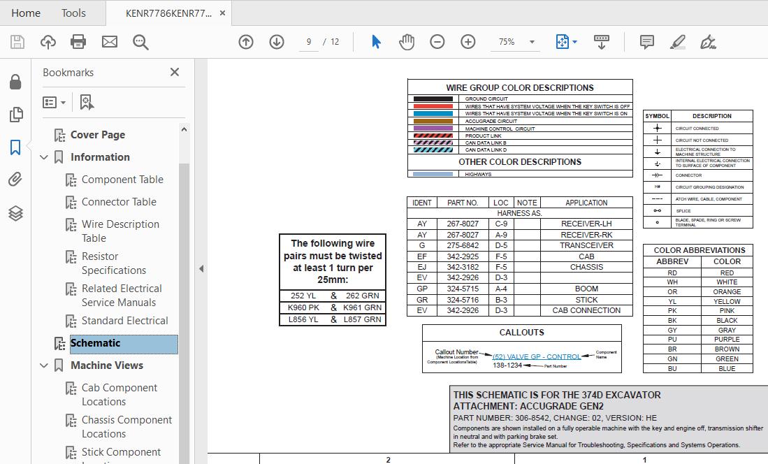
Task: Send file by email envelope icon
Action: [x=109, y=42]
